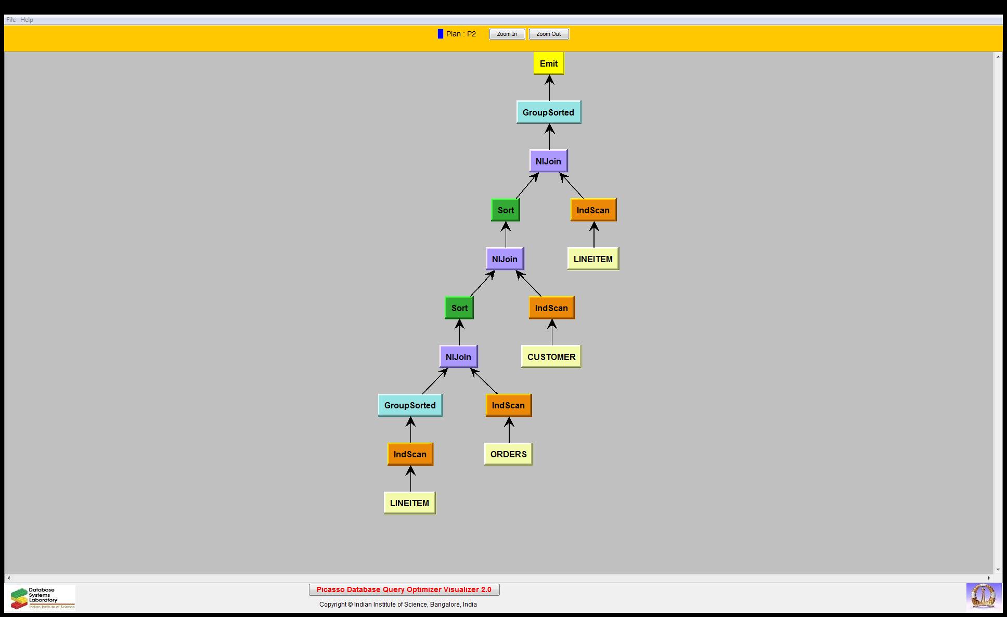Open the Help menu

[27, 20]
